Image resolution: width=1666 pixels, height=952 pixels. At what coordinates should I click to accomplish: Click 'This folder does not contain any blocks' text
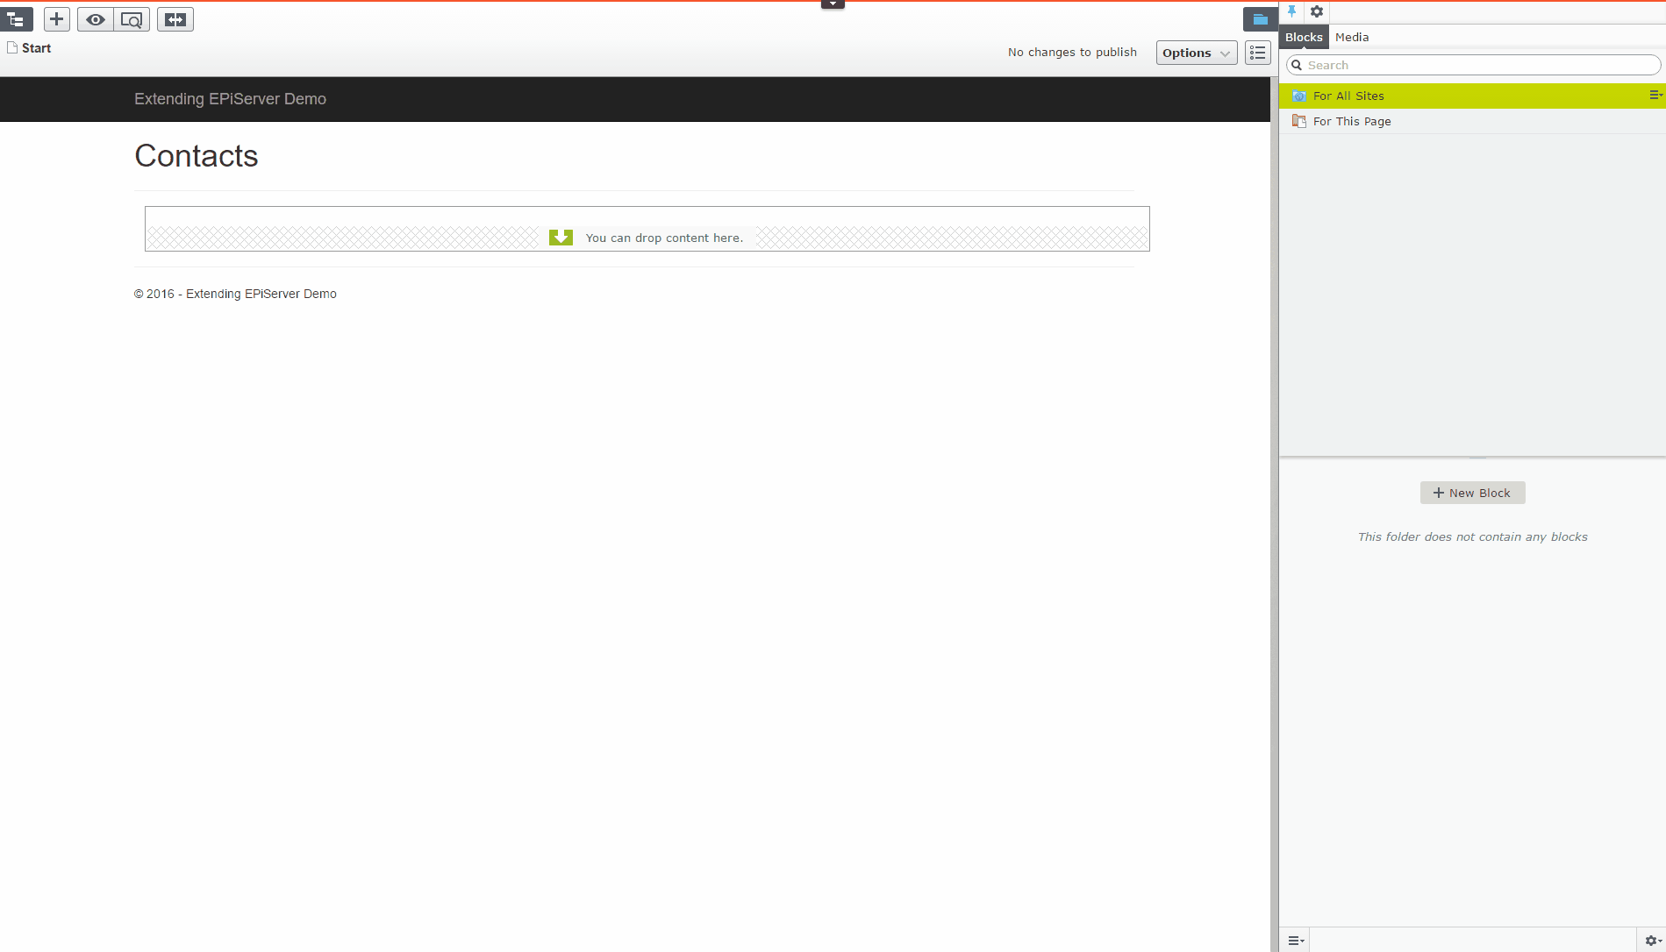(1472, 536)
